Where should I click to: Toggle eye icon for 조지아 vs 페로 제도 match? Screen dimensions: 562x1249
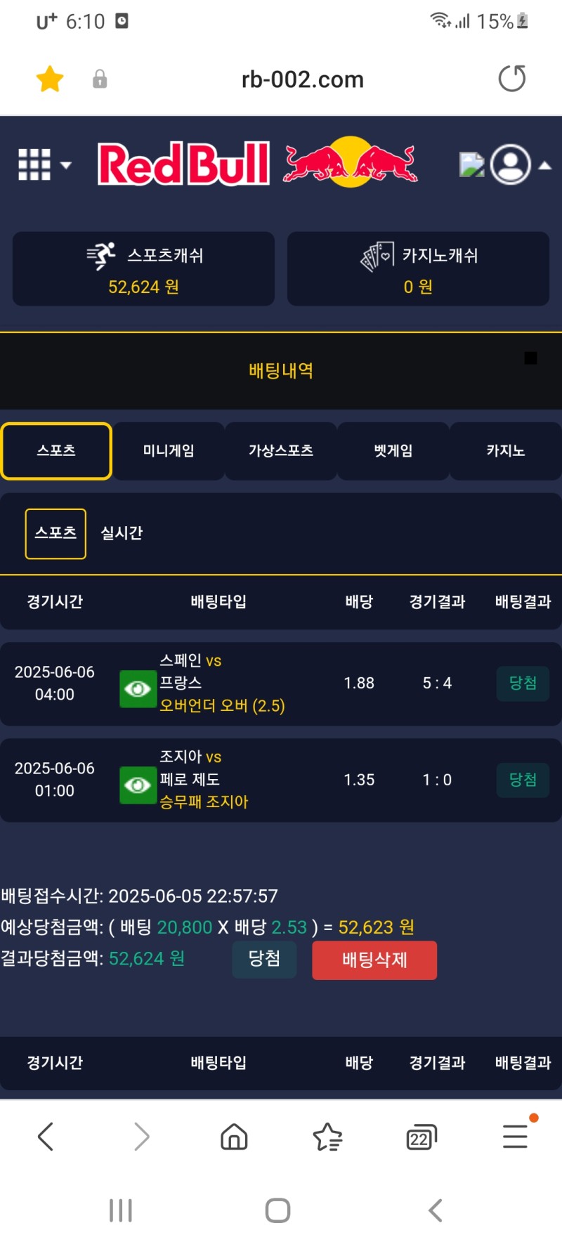click(x=138, y=785)
